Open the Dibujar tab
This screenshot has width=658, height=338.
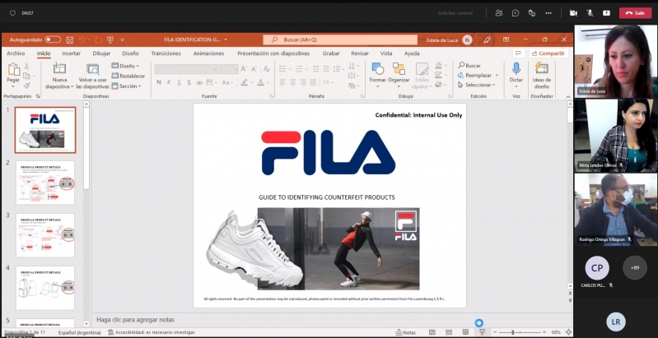click(x=101, y=53)
